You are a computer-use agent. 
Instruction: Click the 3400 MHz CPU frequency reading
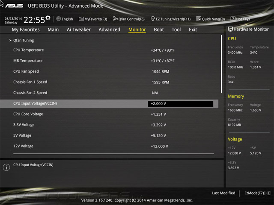click(235, 53)
